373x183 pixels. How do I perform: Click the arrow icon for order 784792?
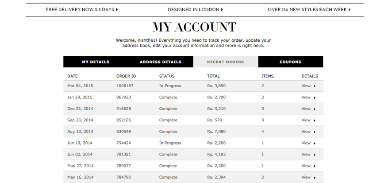click(315, 178)
